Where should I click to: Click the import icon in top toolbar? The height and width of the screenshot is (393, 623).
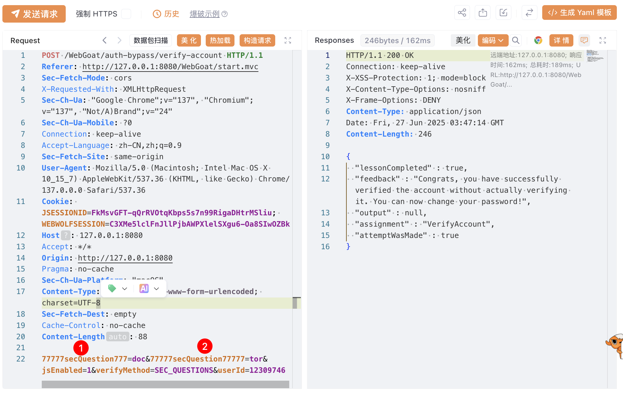[503, 13]
